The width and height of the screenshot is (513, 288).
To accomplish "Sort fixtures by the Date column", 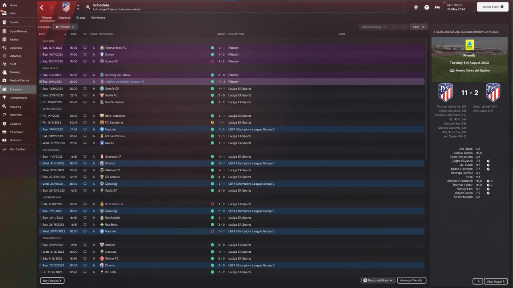I will (42, 34).
